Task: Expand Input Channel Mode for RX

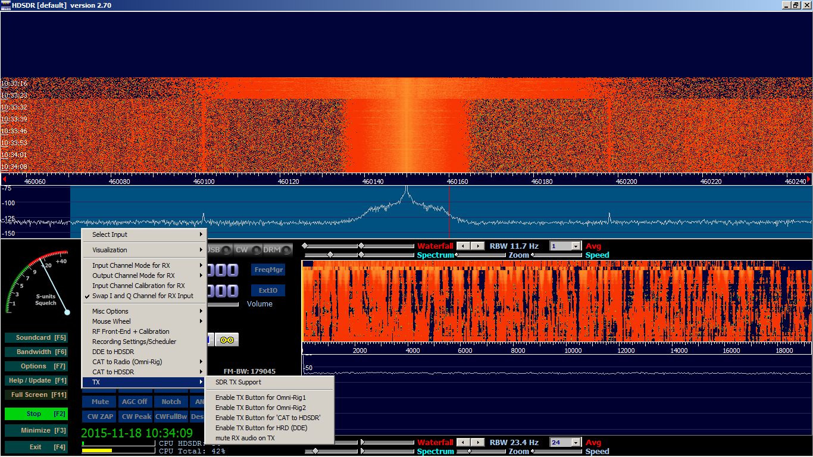Action: pos(143,265)
